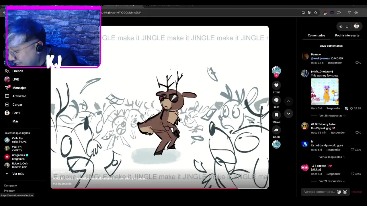Click the get-app phone icon in top pill
The image size is (367, 206).
coord(347,26)
